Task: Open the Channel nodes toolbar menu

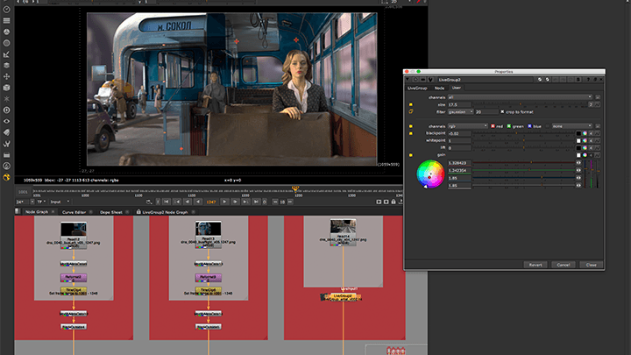Action: point(6,20)
